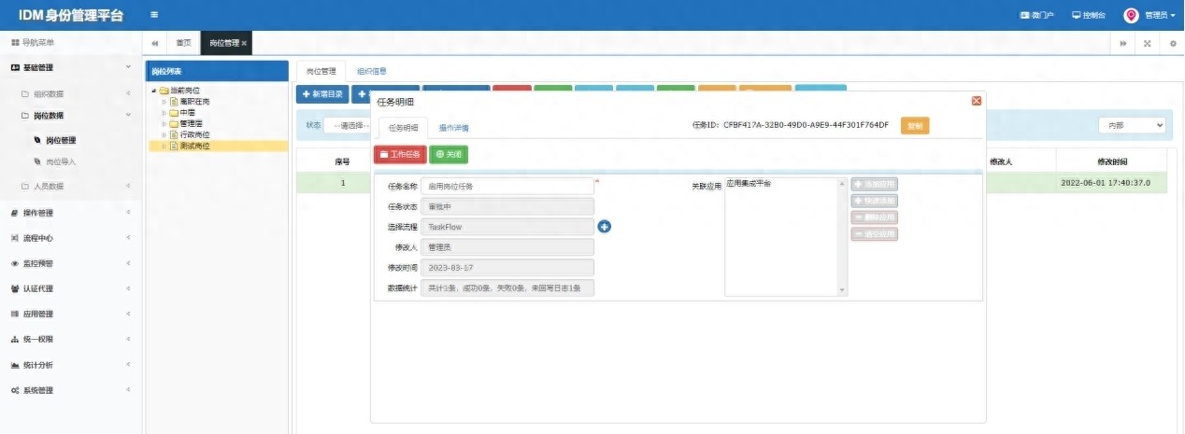Expand the 中层 folder in position tree
The height and width of the screenshot is (434, 1185).
coord(164,112)
